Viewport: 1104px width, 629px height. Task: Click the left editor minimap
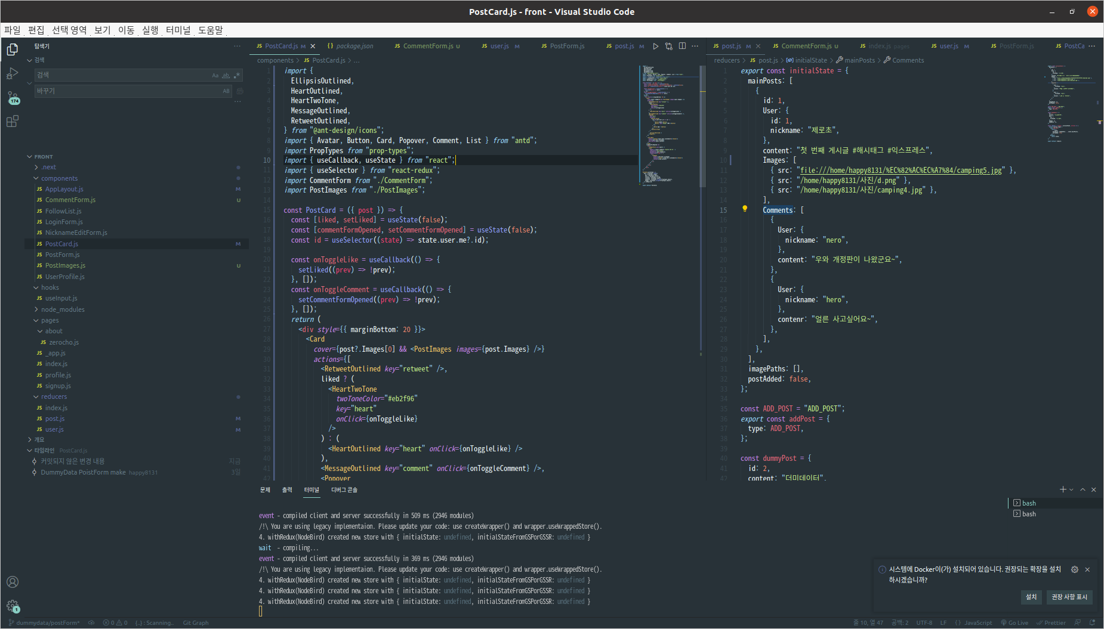point(668,125)
